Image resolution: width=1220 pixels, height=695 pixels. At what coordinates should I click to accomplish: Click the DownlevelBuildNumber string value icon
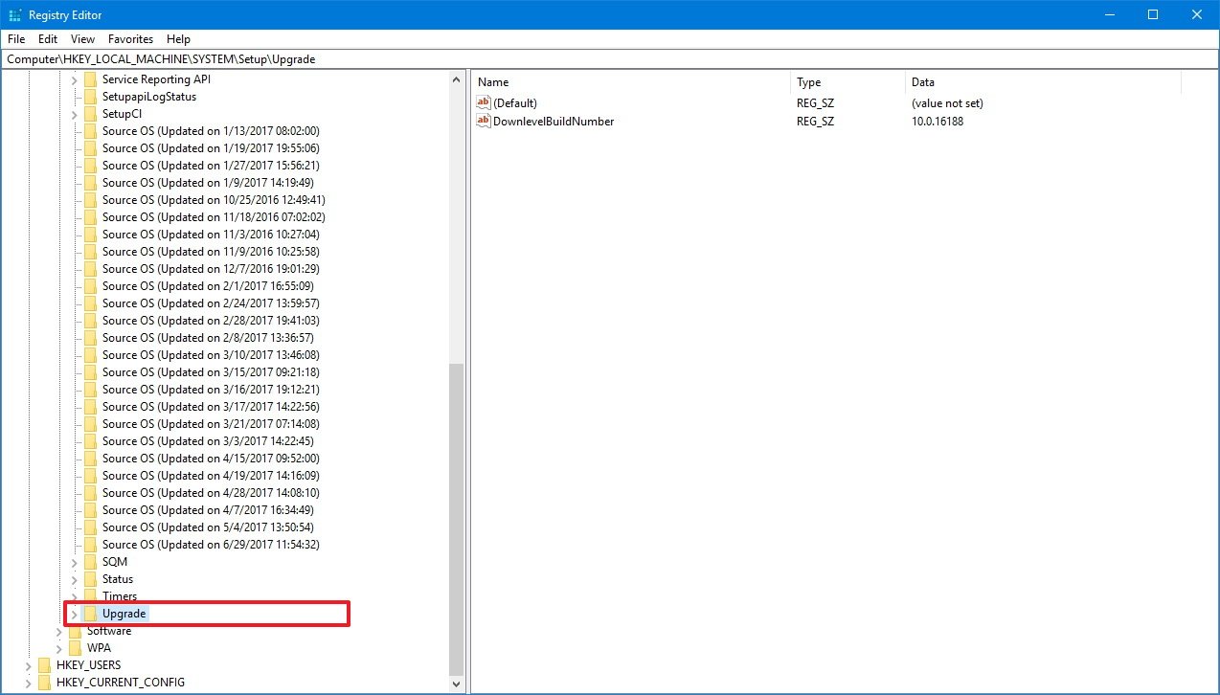tap(484, 122)
